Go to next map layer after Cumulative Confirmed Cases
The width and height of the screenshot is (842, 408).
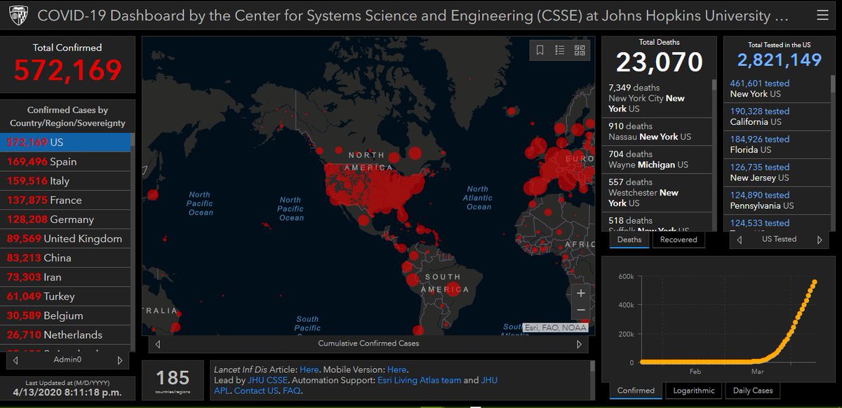click(x=579, y=344)
